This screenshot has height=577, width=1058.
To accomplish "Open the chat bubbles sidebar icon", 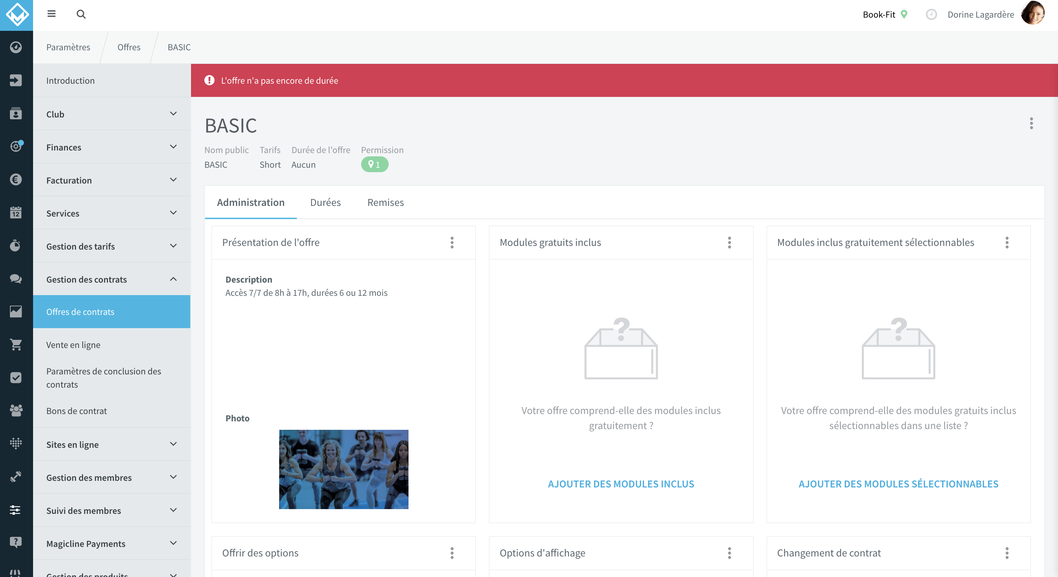I will point(15,279).
